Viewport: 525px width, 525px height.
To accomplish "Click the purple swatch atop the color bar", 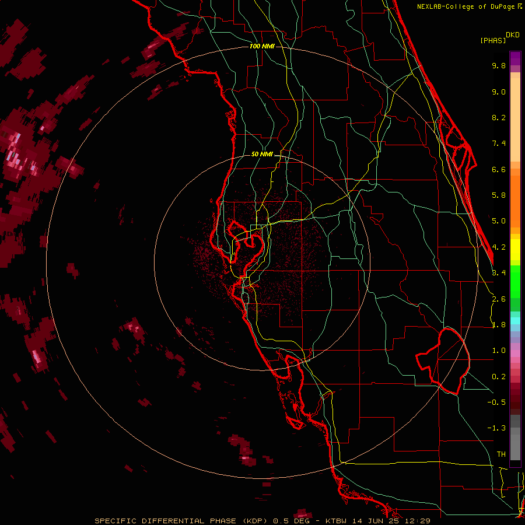I will (x=515, y=58).
